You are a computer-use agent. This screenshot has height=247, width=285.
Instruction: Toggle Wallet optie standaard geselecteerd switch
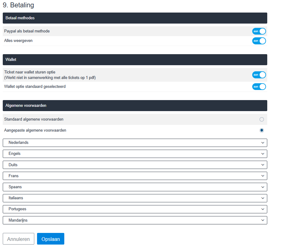pyautogui.click(x=259, y=87)
